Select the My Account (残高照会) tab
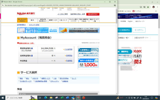This screenshot has width=160, height=100. [22, 20]
